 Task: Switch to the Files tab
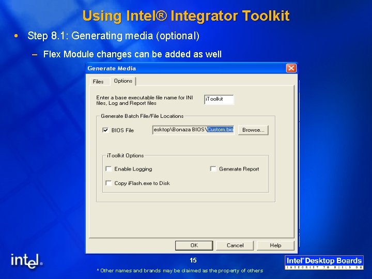pyautogui.click(x=98, y=82)
